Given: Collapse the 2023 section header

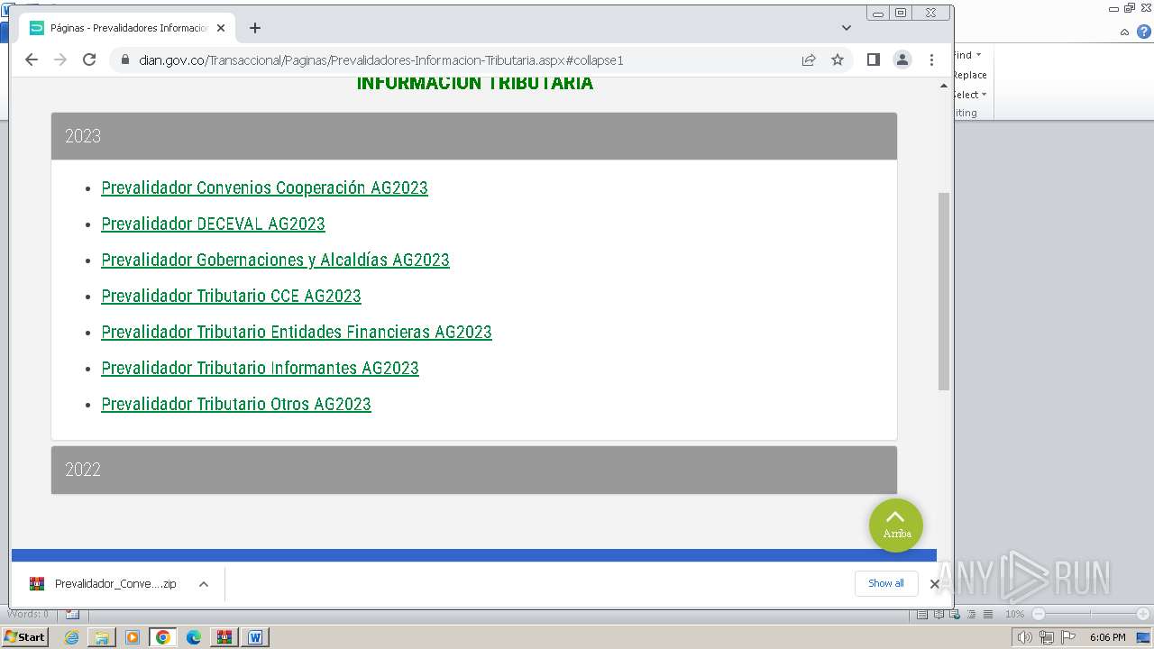Looking at the screenshot, I should click(474, 136).
